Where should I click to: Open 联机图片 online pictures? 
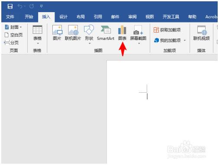73,32
